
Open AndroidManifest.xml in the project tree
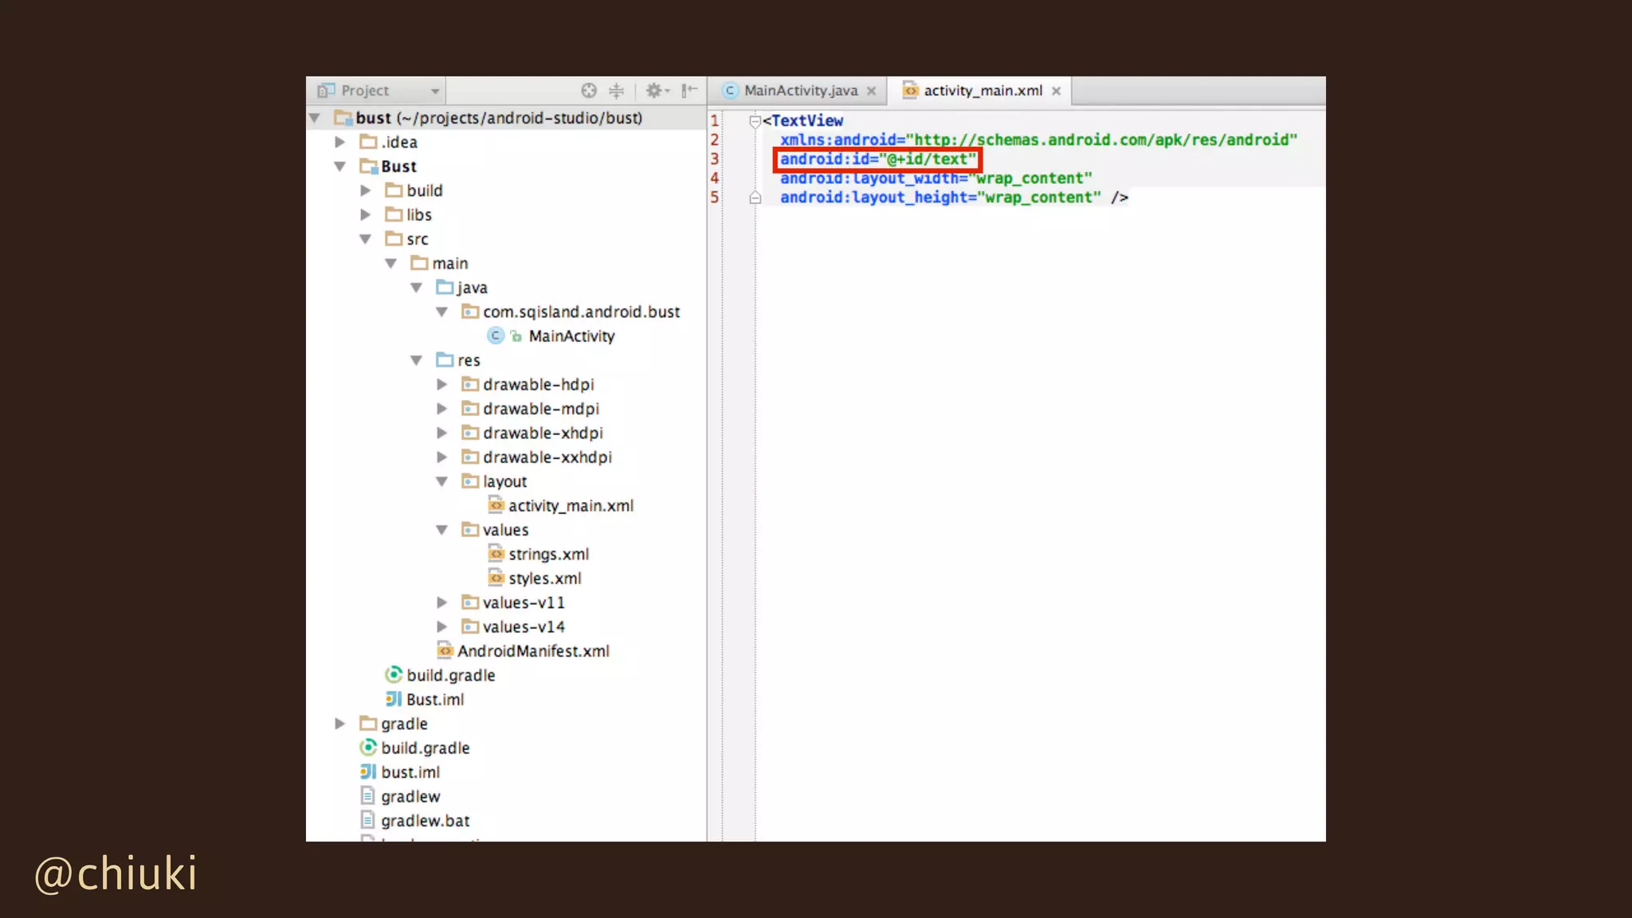(x=532, y=651)
